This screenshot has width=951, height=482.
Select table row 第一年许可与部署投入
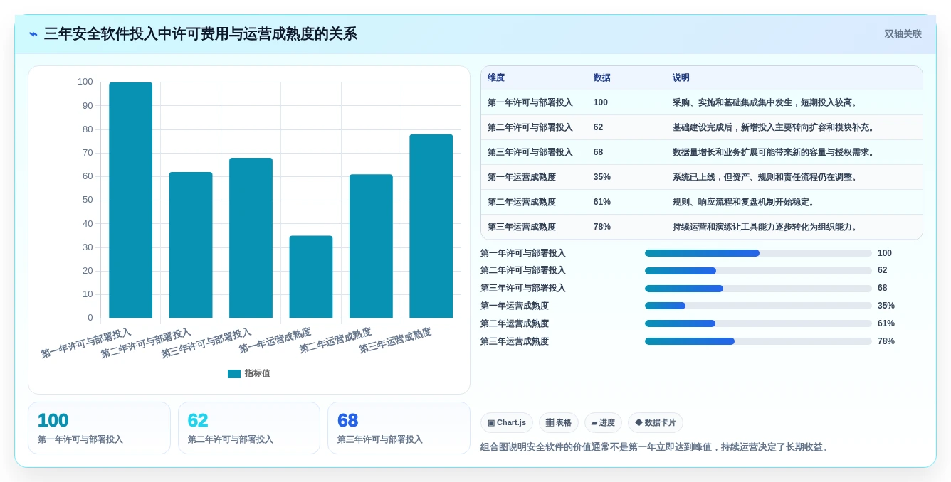[702, 102]
